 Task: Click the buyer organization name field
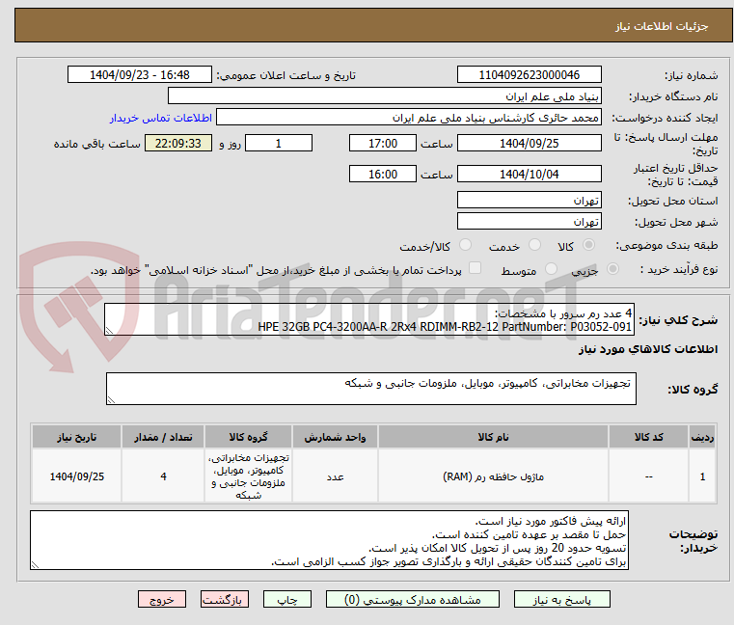384,96
